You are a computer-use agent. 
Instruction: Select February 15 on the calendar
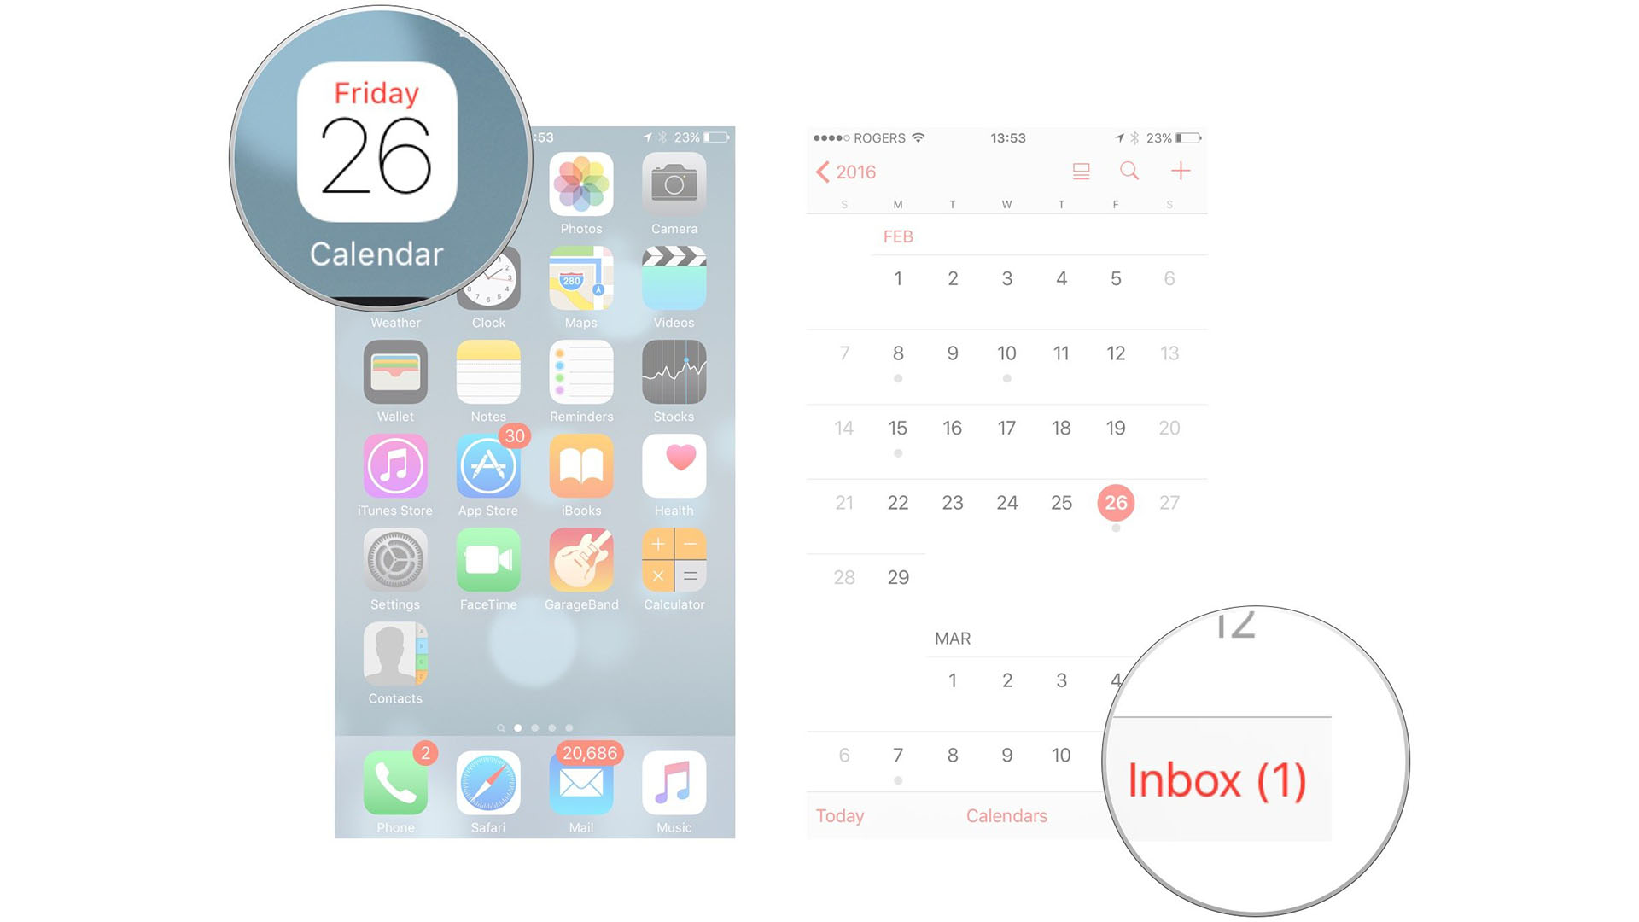pyautogui.click(x=898, y=428)
